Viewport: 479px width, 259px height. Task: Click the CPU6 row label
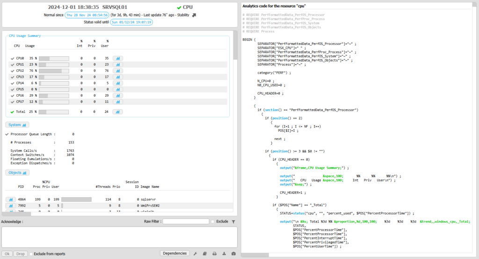[x=20, y=96]
